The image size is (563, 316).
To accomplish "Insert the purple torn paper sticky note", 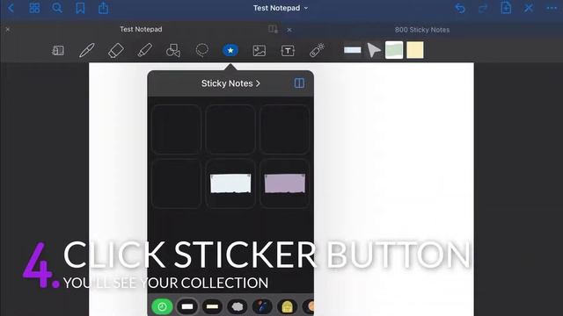I will pyautogui.click(x=285, y=183).
